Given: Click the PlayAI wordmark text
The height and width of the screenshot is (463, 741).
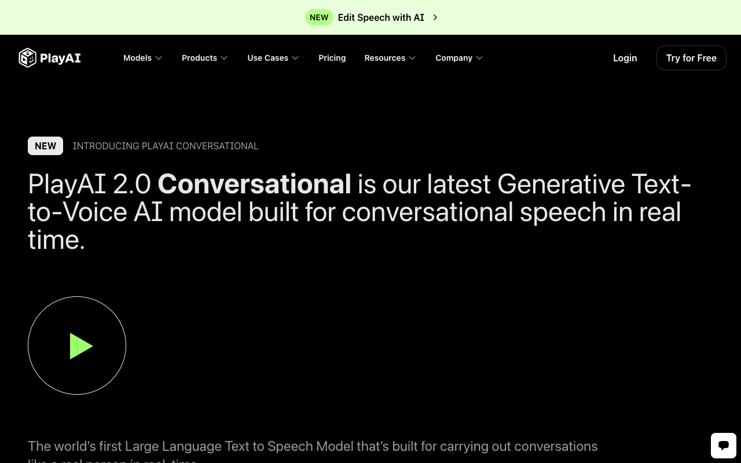Looking at the screenshot, I should 60,58.
